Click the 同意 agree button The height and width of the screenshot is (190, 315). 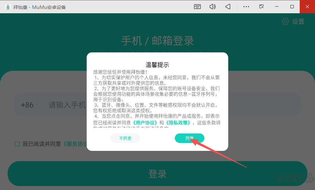(x=189, y=138)
